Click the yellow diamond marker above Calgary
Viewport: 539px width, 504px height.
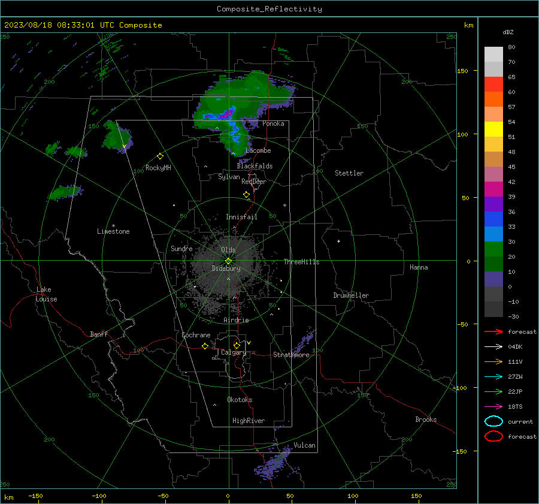pos(237,345)
